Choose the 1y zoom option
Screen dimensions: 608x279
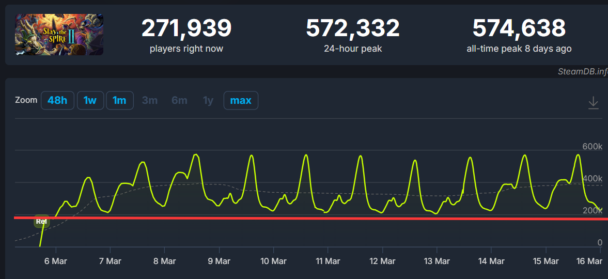coord(208,100)
